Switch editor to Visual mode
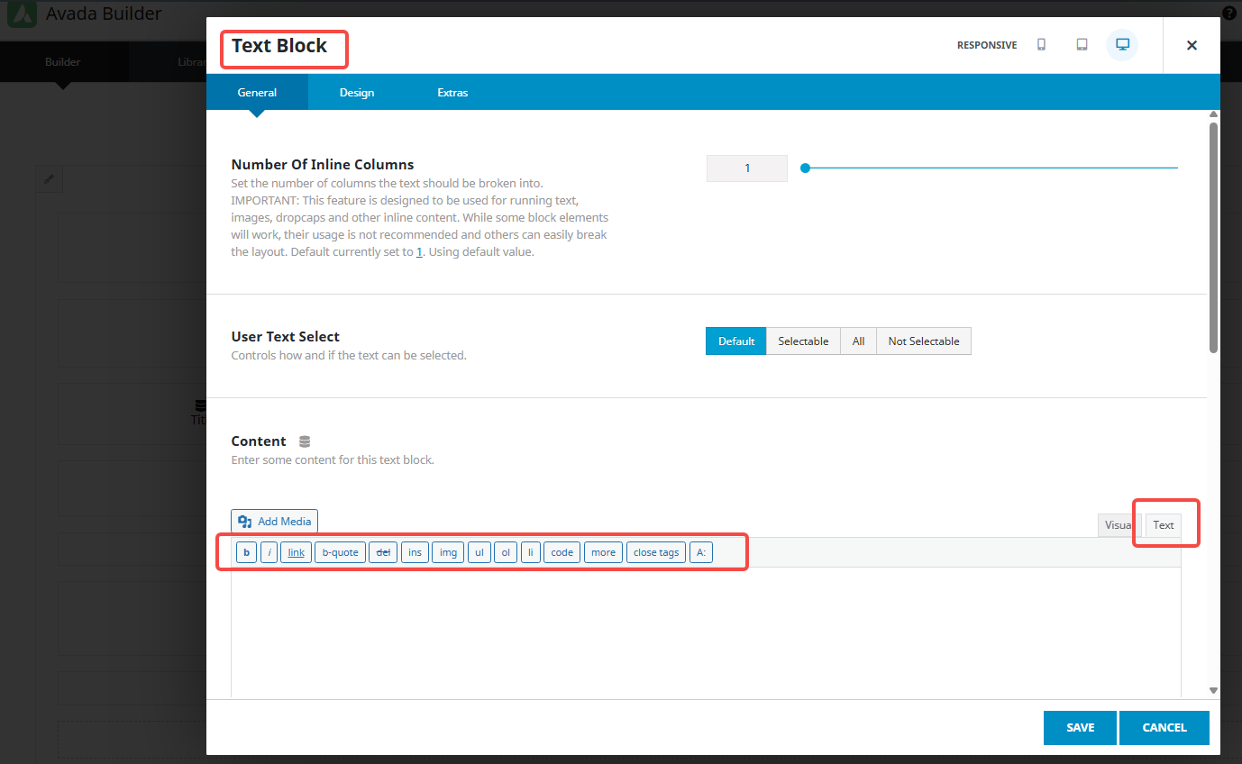 click(1119, 525)
